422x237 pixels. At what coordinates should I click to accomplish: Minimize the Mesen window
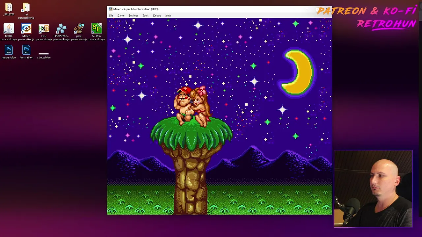[x=307, y=9]
